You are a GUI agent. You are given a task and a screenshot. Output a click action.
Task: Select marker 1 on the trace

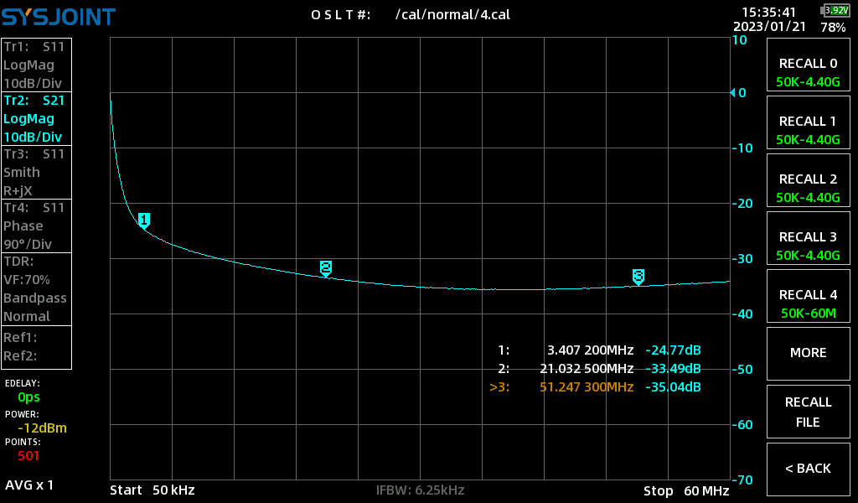coord(144,221)
